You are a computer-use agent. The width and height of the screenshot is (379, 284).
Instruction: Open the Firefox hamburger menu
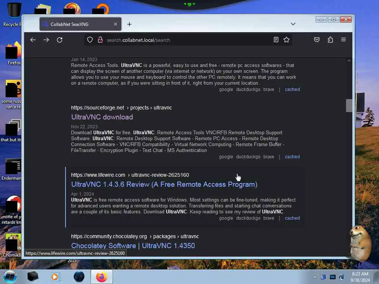click(x=343, y=39)
